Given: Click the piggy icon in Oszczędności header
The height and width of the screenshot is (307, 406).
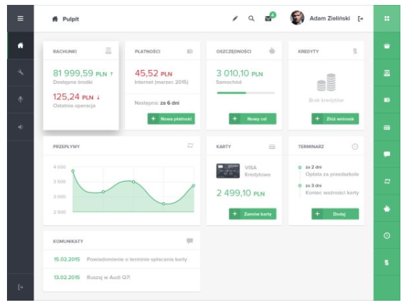Looking at the screenshot, I should 272,51.
